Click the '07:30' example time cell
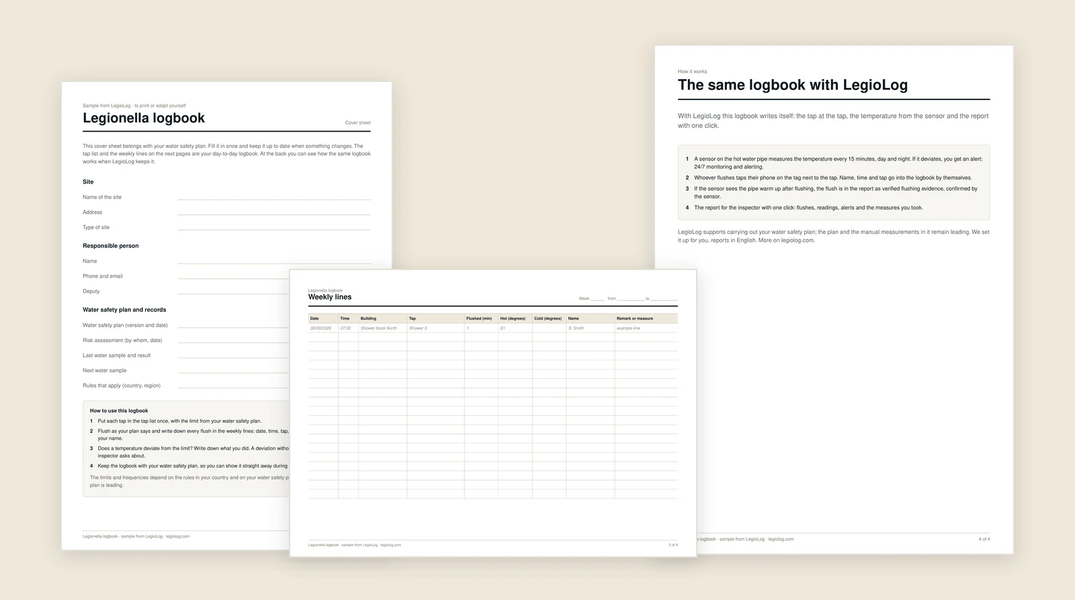The height and width of the screenshot is (600, 1075). (345, 329)
